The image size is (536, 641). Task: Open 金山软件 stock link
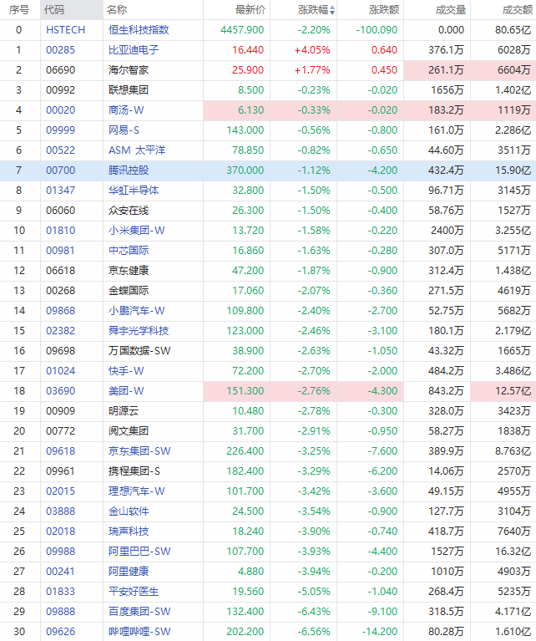[x=129, y=511]
